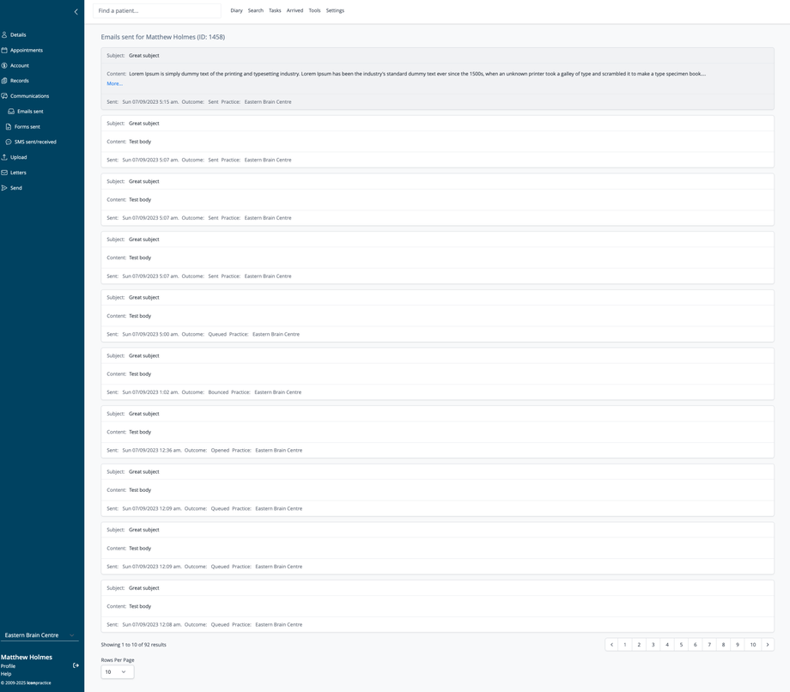Image resolution: width=790 pixels, height=692 pixels.
Task: Go to page 4 of results
Action: point(667,645)
